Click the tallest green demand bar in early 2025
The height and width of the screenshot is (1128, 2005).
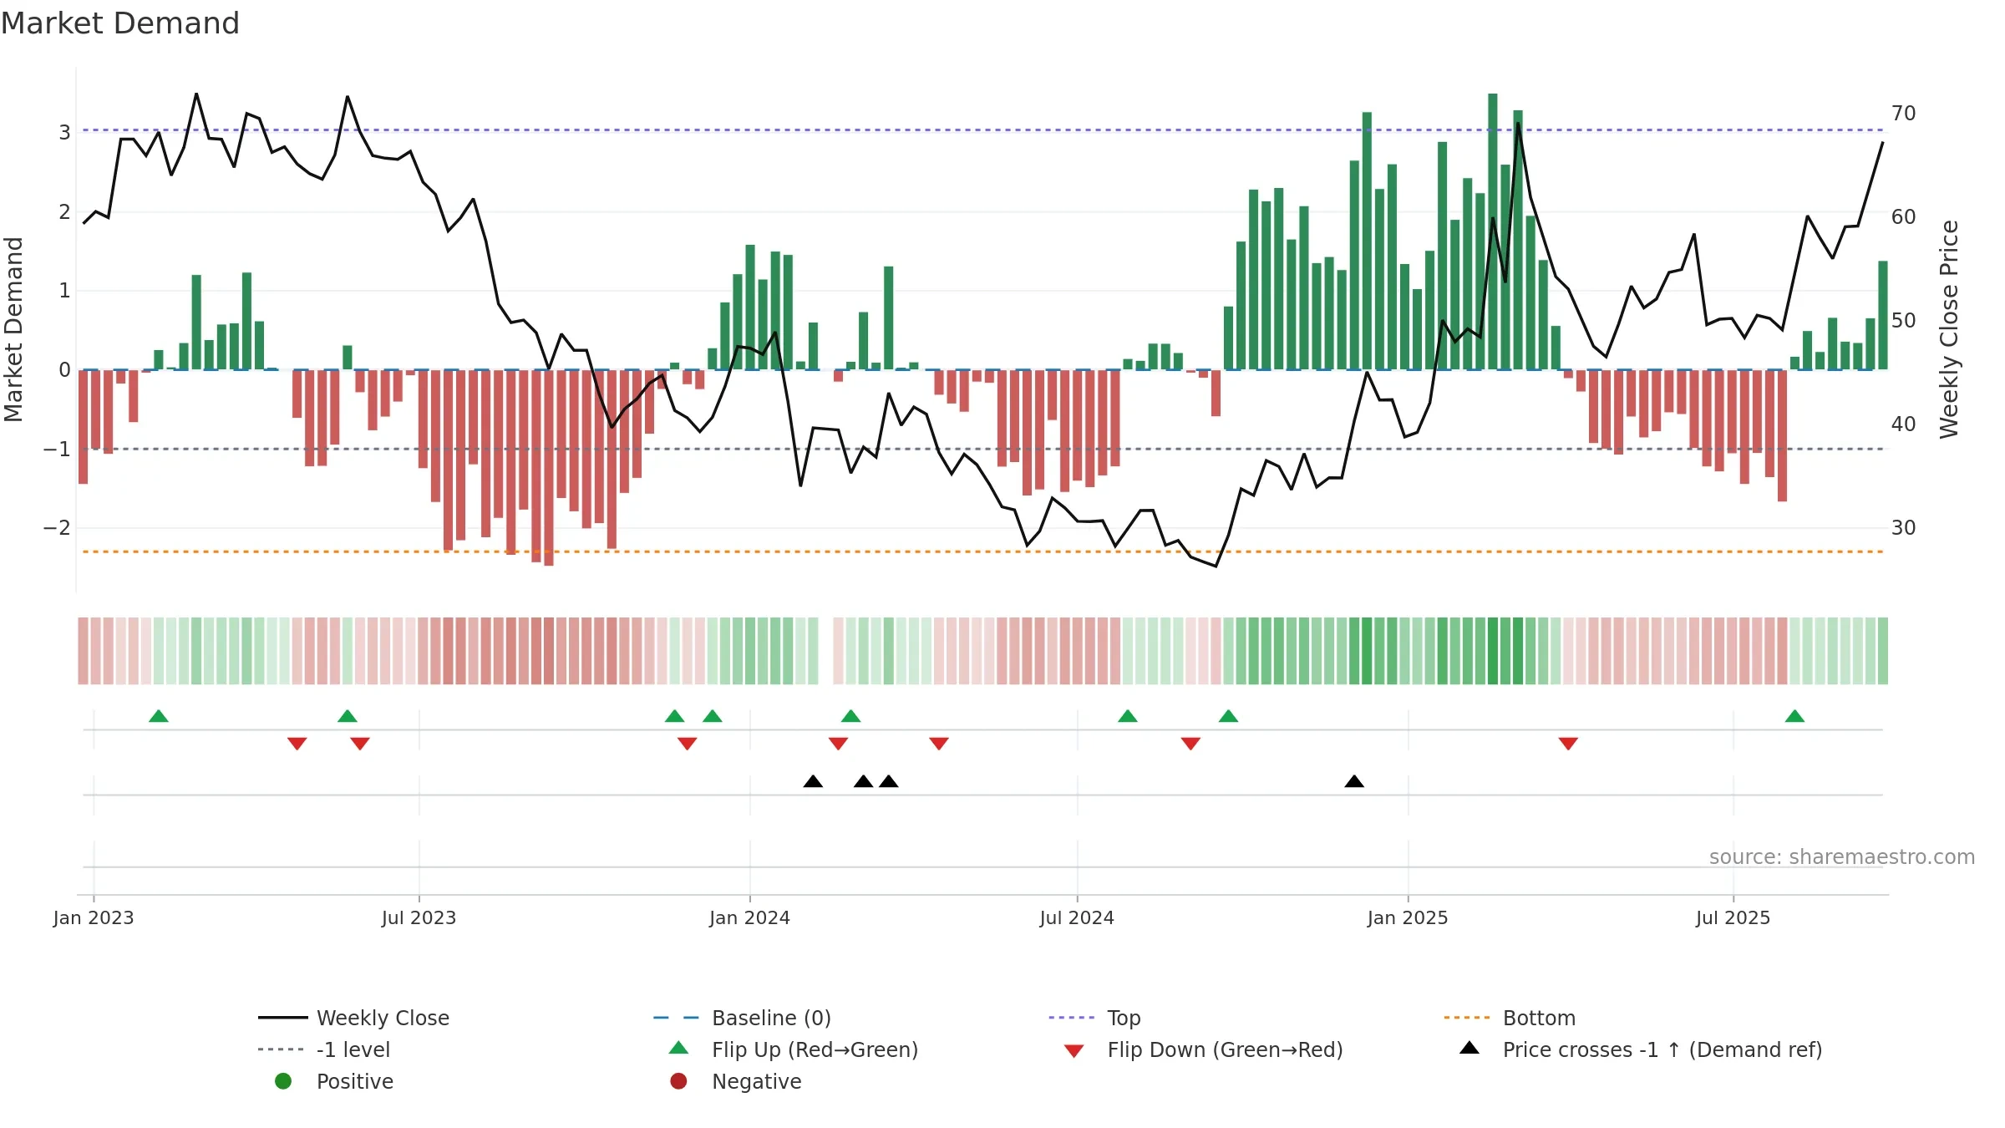(x=1493, y=231)
